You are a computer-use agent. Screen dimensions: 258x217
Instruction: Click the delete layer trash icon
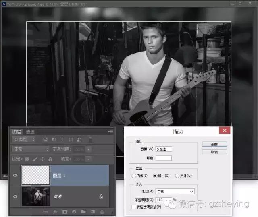[x=102, y=211]
